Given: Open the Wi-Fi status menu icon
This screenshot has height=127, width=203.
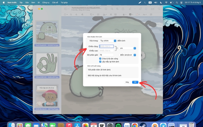Looking at the screenshot, I should click(x=166, y=3).
